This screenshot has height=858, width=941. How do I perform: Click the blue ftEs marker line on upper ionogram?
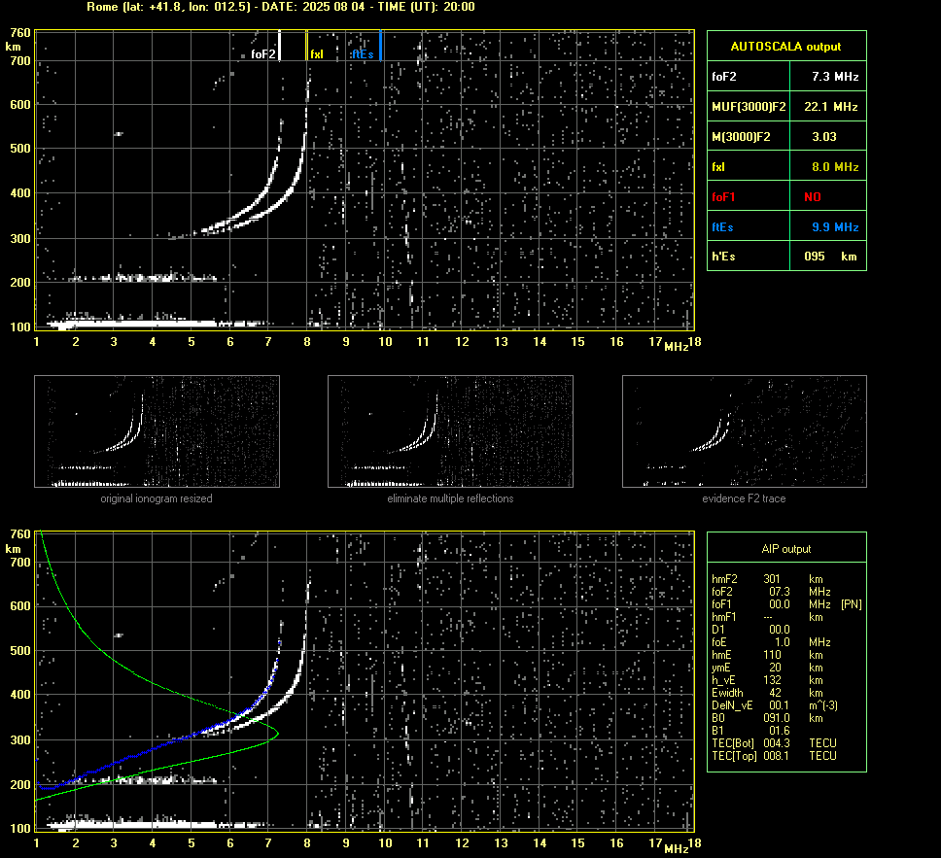[380, 46]
